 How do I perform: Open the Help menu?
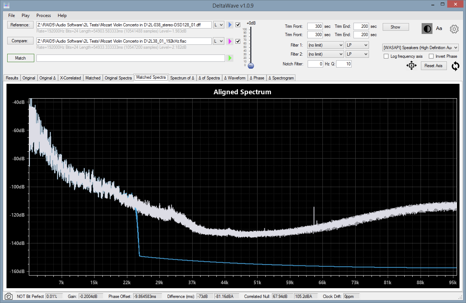(62, 16)
